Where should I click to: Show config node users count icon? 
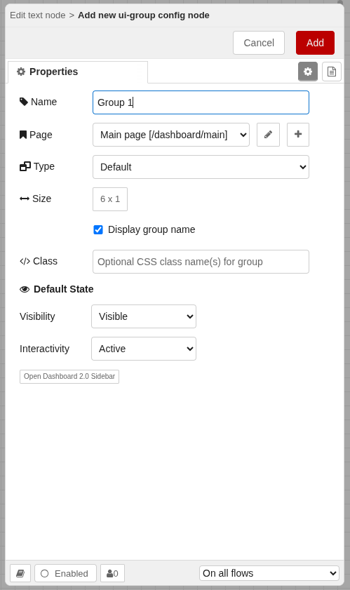[112, 573]
